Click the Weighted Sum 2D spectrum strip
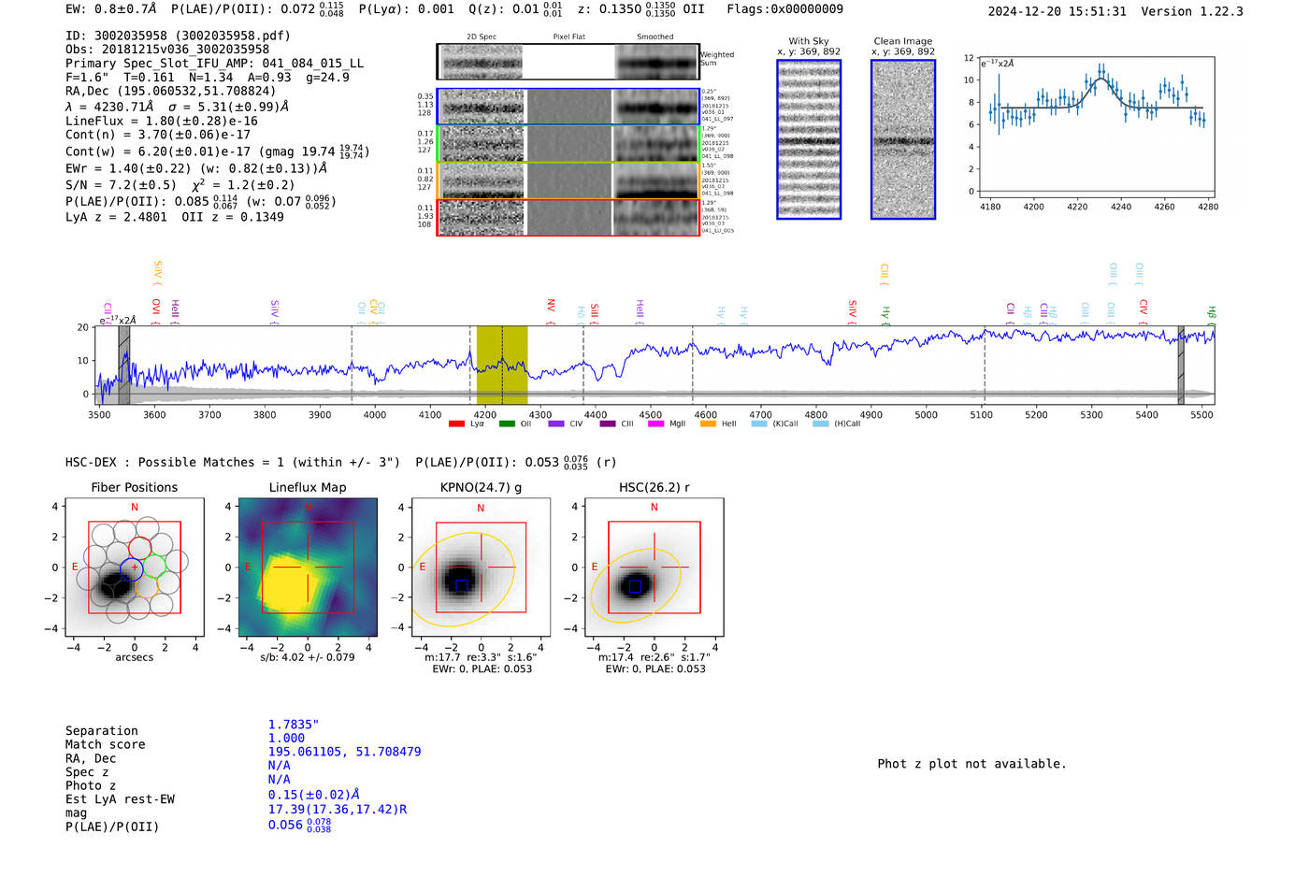 [x=568, y=62]
